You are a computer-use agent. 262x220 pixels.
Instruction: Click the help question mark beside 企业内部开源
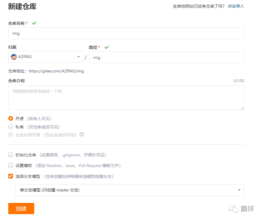82,134
